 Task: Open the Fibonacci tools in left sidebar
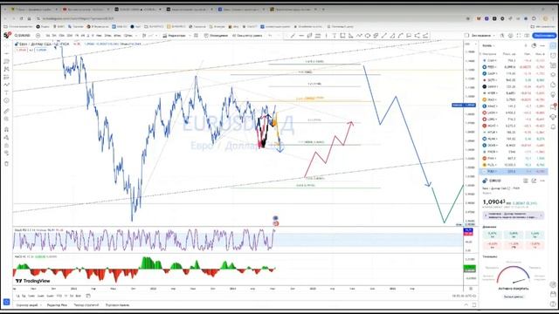pos(6,61)
